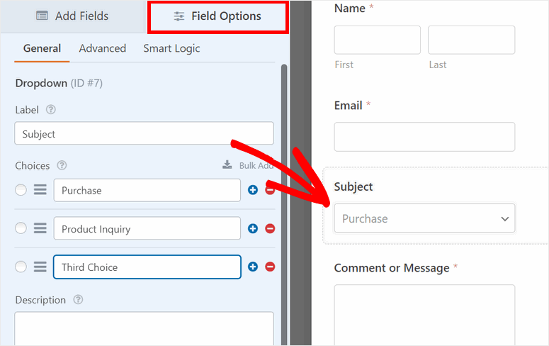549x346 pixels.
Task: Click the First name input box
Action: click(x=377, y=40)
